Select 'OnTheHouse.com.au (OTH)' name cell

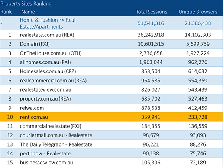pos(51,53)
